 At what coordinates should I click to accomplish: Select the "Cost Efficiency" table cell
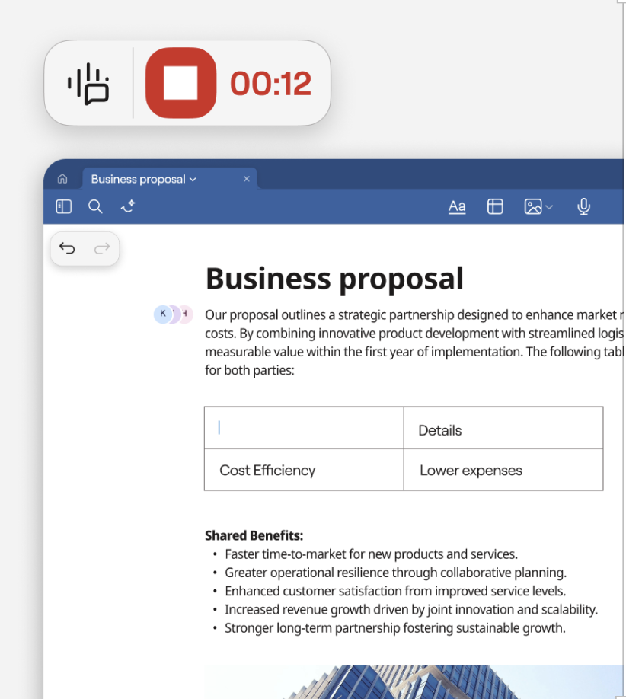click(x=304, y=469)
